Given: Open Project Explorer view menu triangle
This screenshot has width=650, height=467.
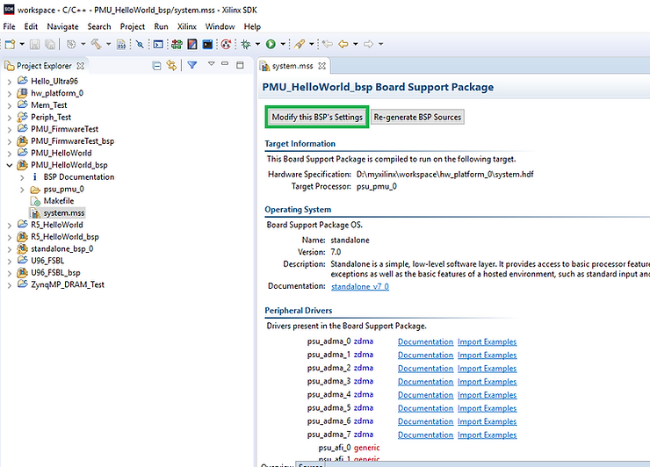Looking at the screenshot, I should click(211, 65).
